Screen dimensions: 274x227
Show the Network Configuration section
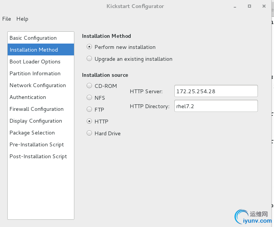tap(38, 85)
